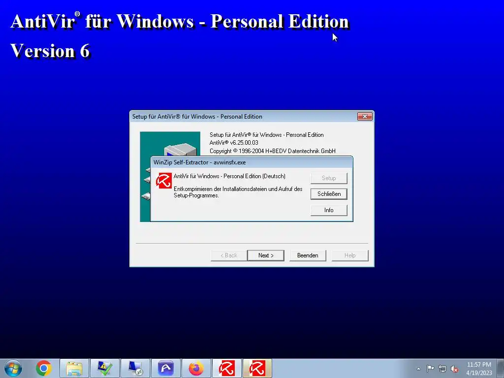Click 'Copyright © 1996-2004 H+BEDV Datentechnik GmbH' text
504x378 pixels.
coord(273,151)
